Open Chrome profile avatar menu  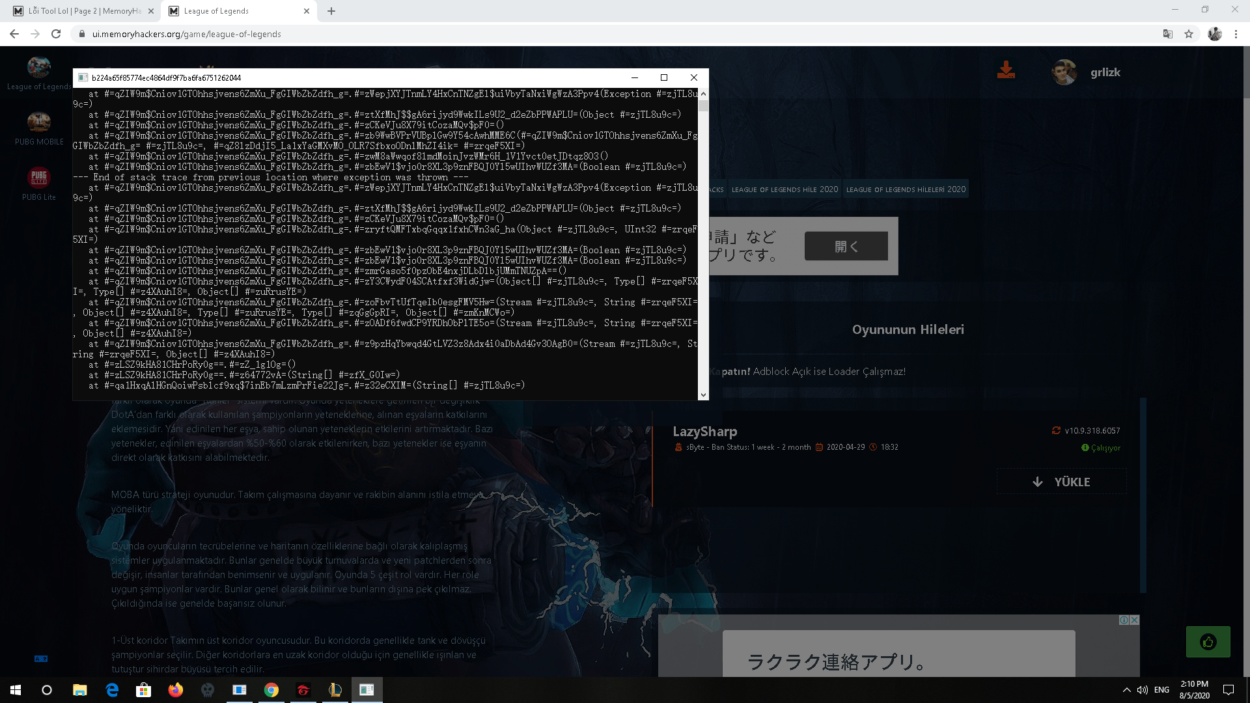coord(1215,34)
